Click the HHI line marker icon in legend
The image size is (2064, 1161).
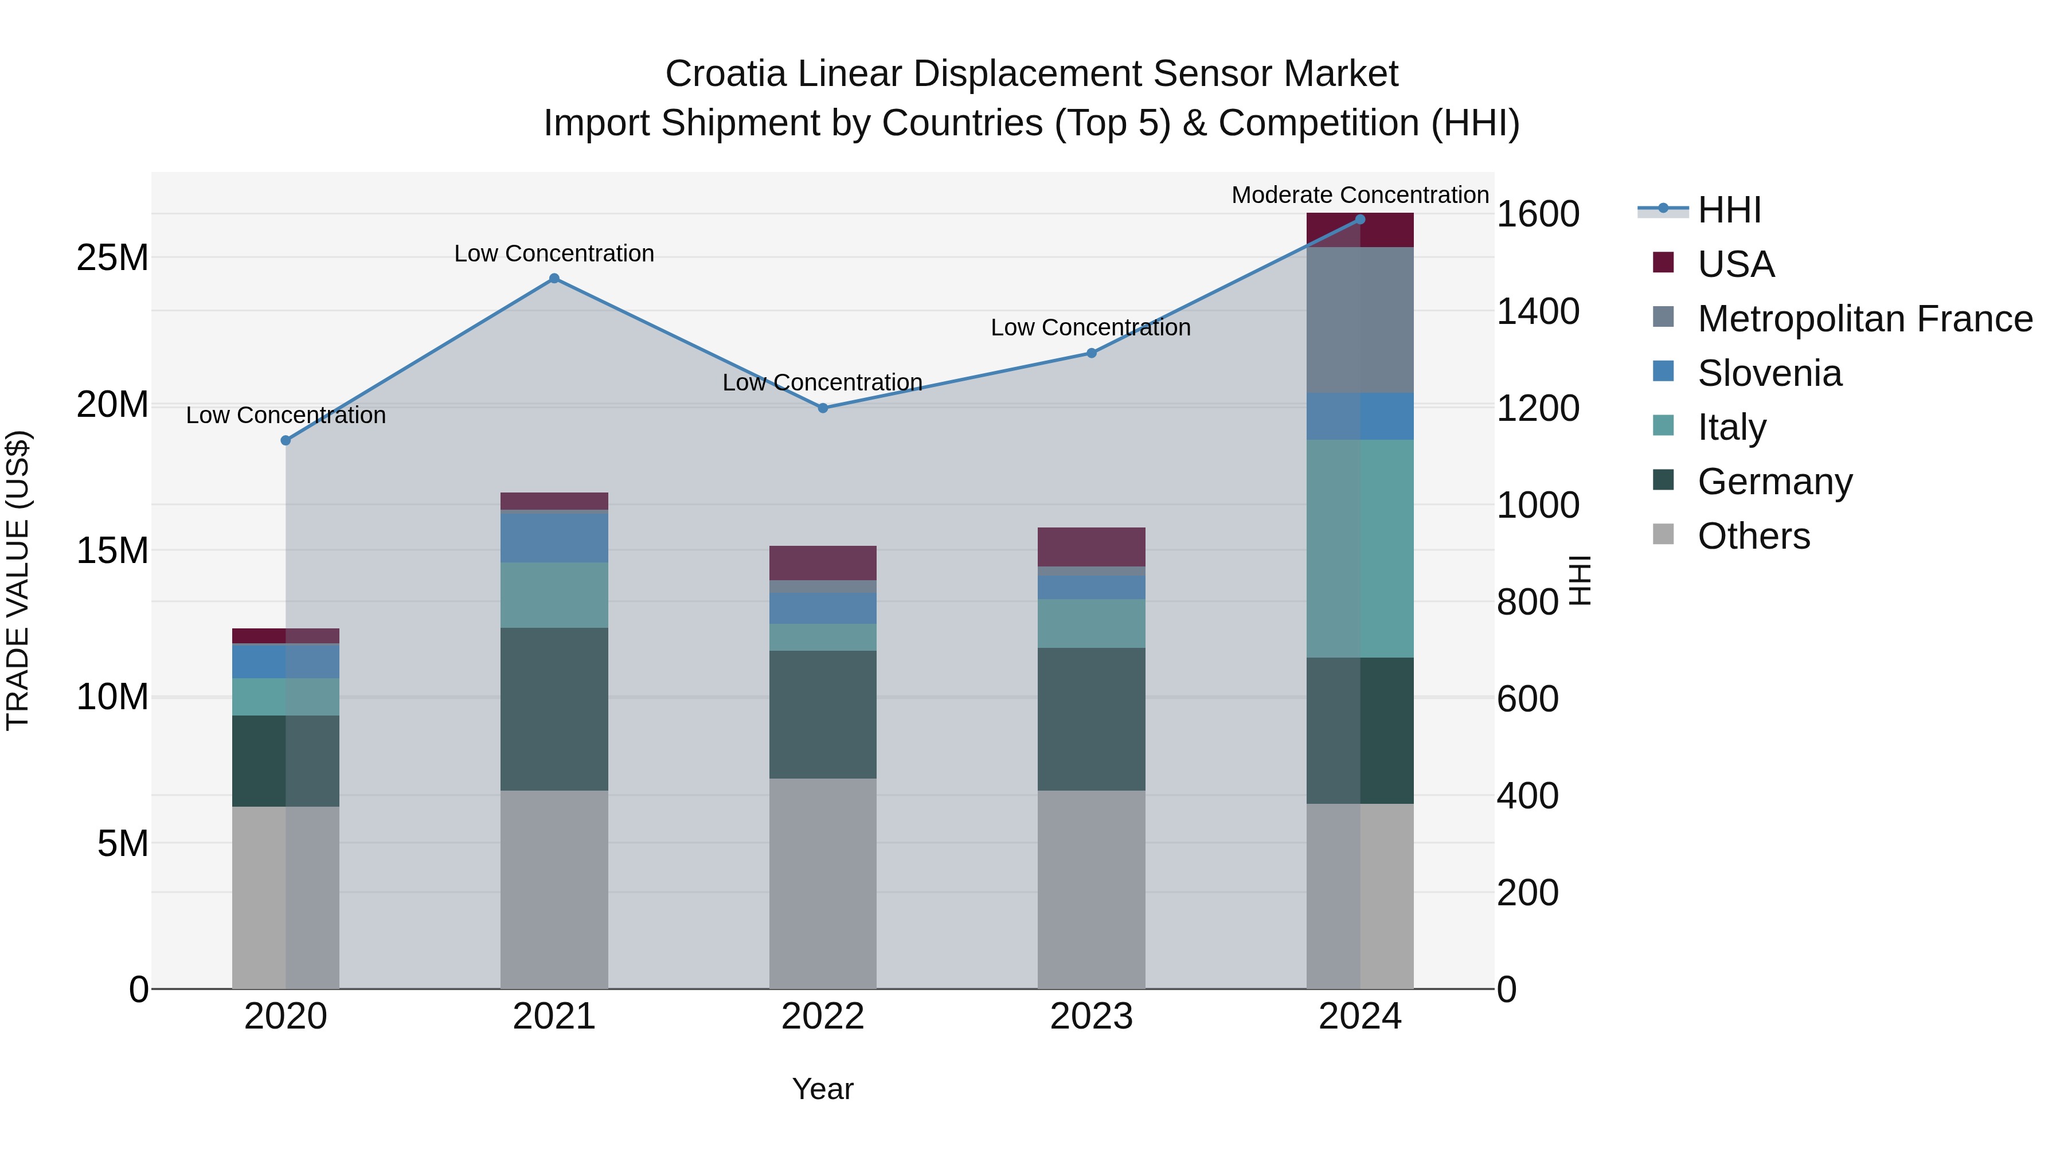tap(1663, 208)
